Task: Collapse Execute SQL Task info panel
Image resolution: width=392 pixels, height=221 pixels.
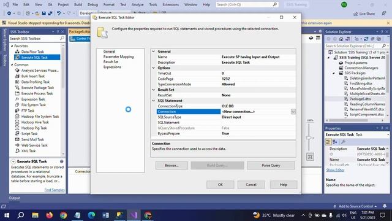Action: [x=13, y=161]
